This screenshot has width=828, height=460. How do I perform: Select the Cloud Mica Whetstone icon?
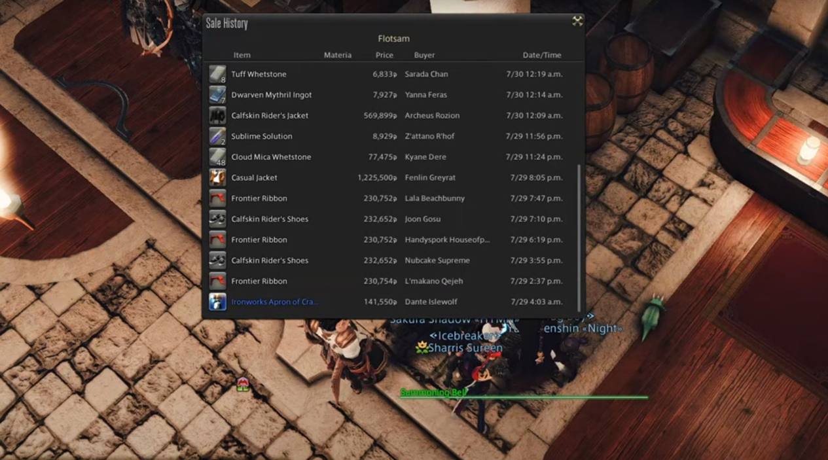(217, 157)
